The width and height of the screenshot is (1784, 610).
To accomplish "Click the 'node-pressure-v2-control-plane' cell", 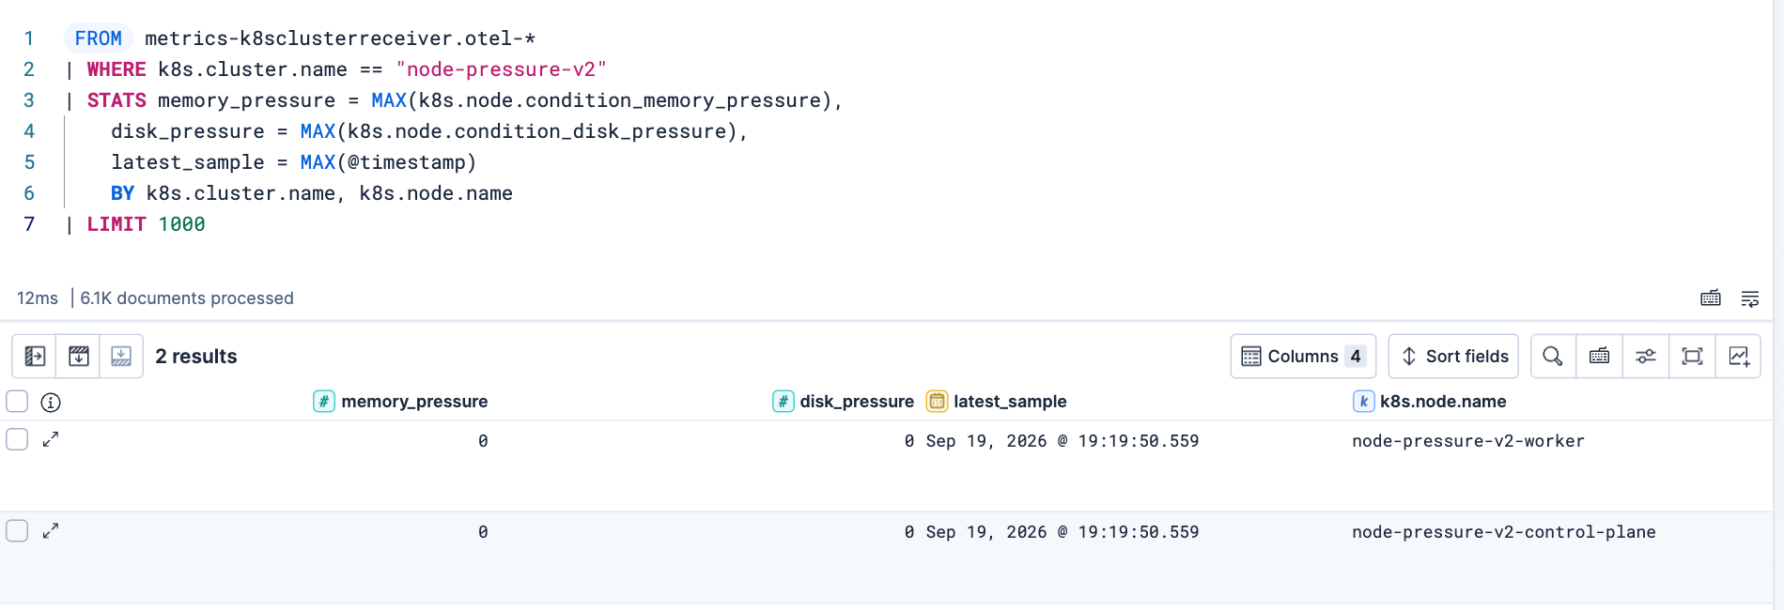I will click(x=1503, y=532).
